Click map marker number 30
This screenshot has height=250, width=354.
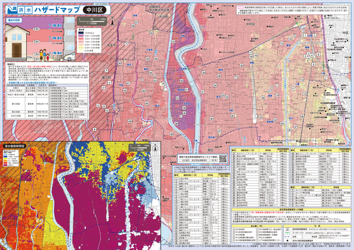point(242,66)
